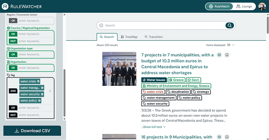Click Region / Economic Union OR field
Image resolution: width=269 pixels, height=140 pixels.
click(31, 21)
